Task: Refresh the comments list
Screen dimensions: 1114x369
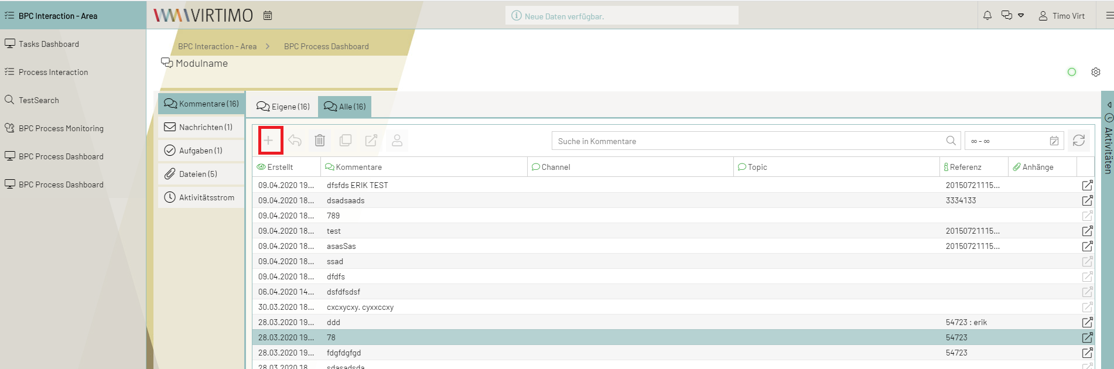Action: 1078,141
